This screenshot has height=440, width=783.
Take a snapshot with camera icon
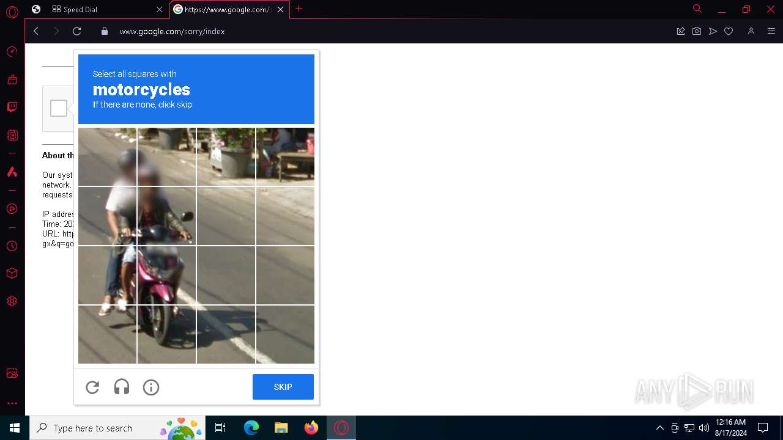click(x=697, y=31)
